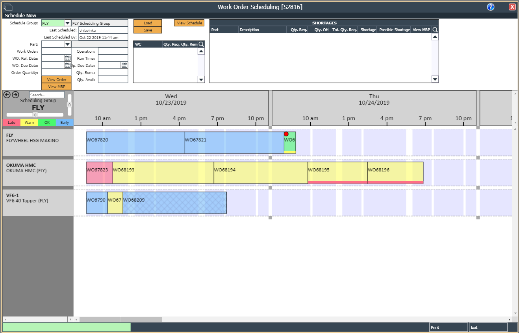Click the View MRP button

click(56, 86)
